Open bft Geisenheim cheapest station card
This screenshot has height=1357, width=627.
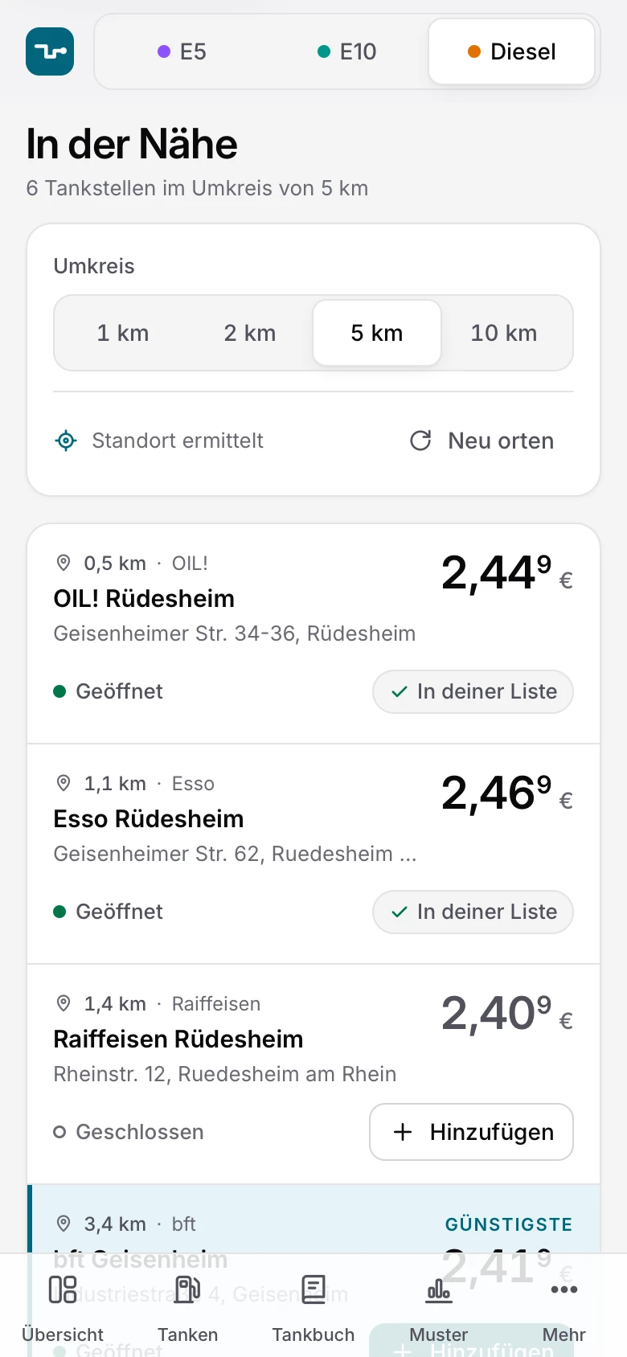pos(313,1219)
